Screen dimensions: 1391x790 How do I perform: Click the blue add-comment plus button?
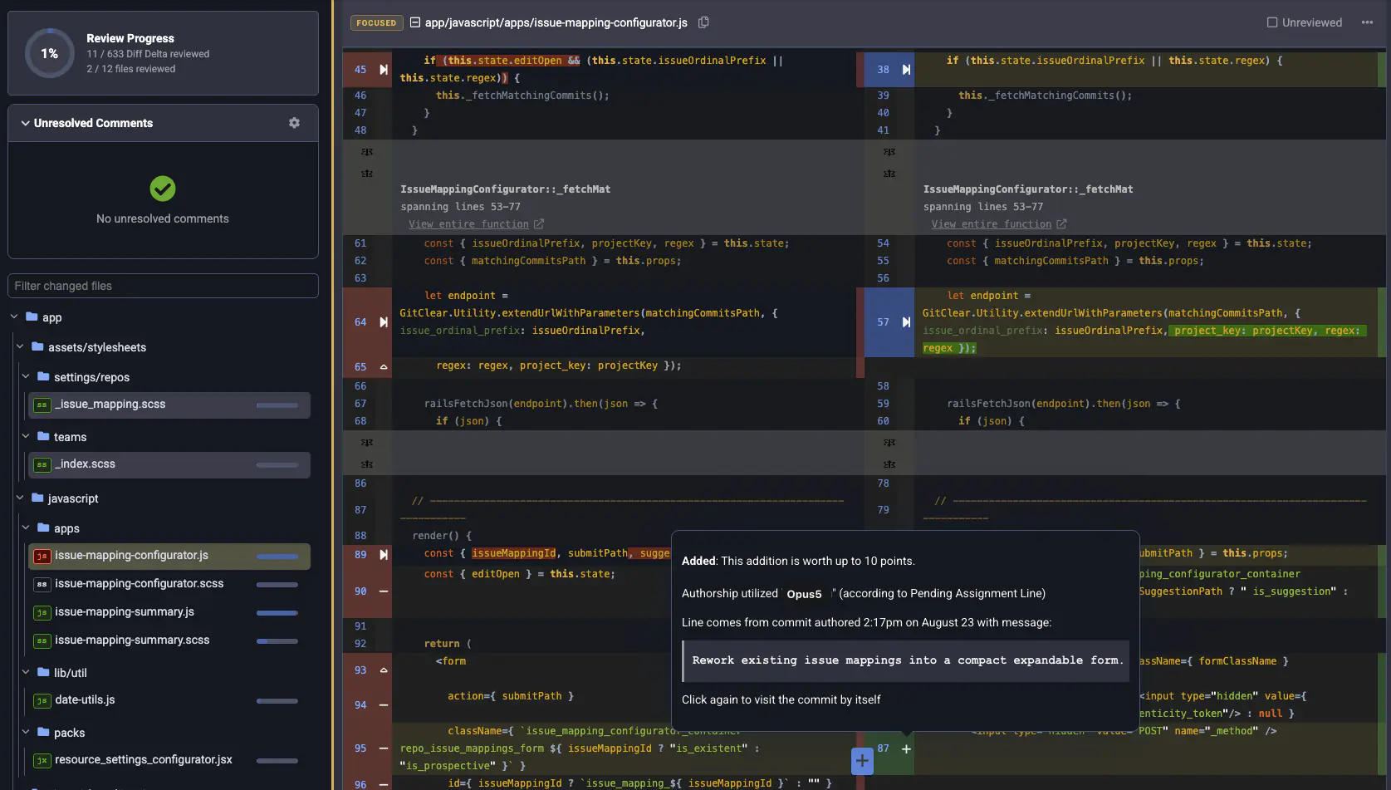(862, 760)
